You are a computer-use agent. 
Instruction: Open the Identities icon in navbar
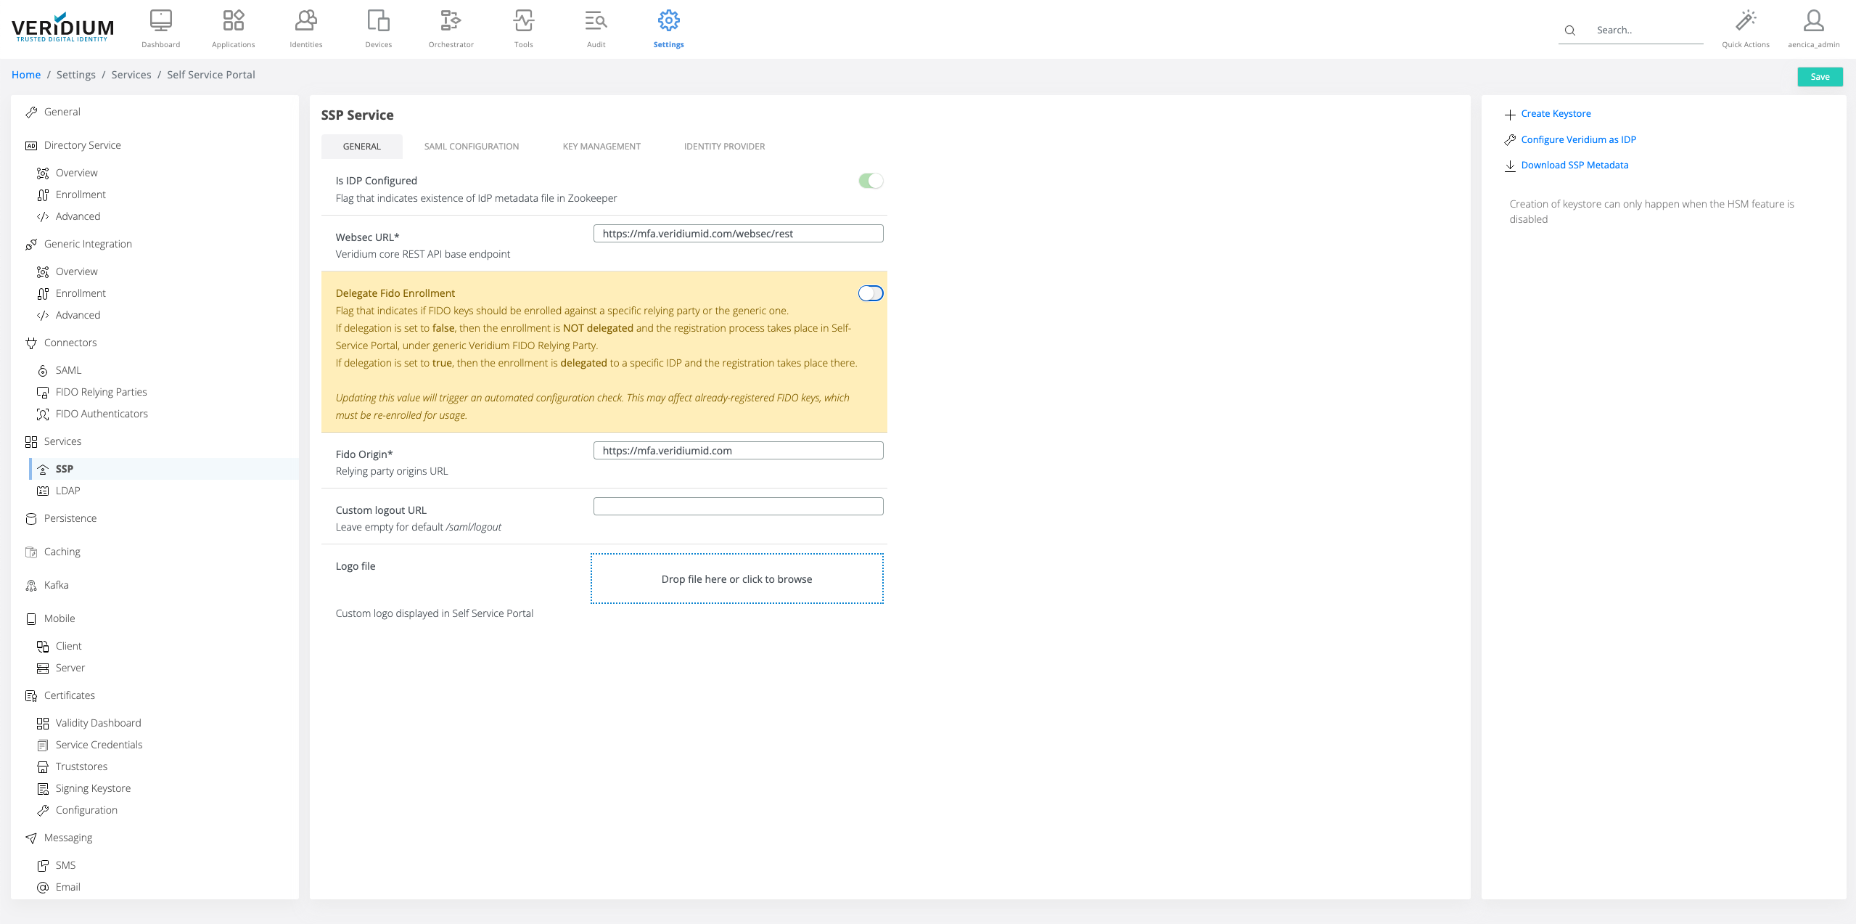click(x=305, y=21)
